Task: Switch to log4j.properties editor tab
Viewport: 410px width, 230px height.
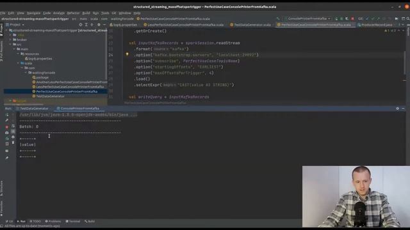Action: pos(124,25)
